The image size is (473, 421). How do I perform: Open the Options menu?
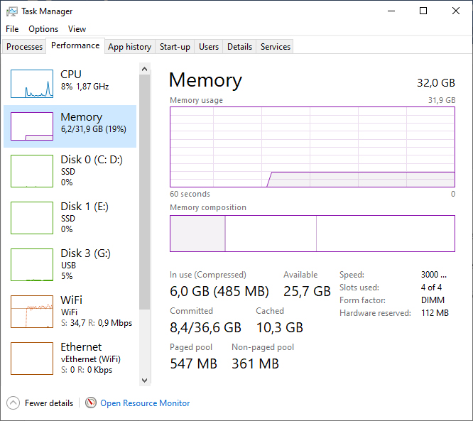pos(43,29)
